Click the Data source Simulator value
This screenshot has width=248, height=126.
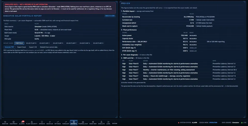click(x=45, y=27)
